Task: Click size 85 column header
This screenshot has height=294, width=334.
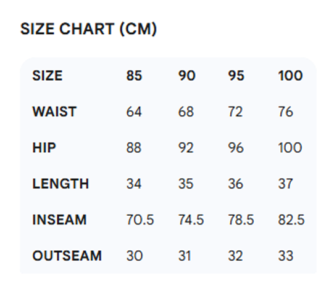Action: [x=134, y=75]
